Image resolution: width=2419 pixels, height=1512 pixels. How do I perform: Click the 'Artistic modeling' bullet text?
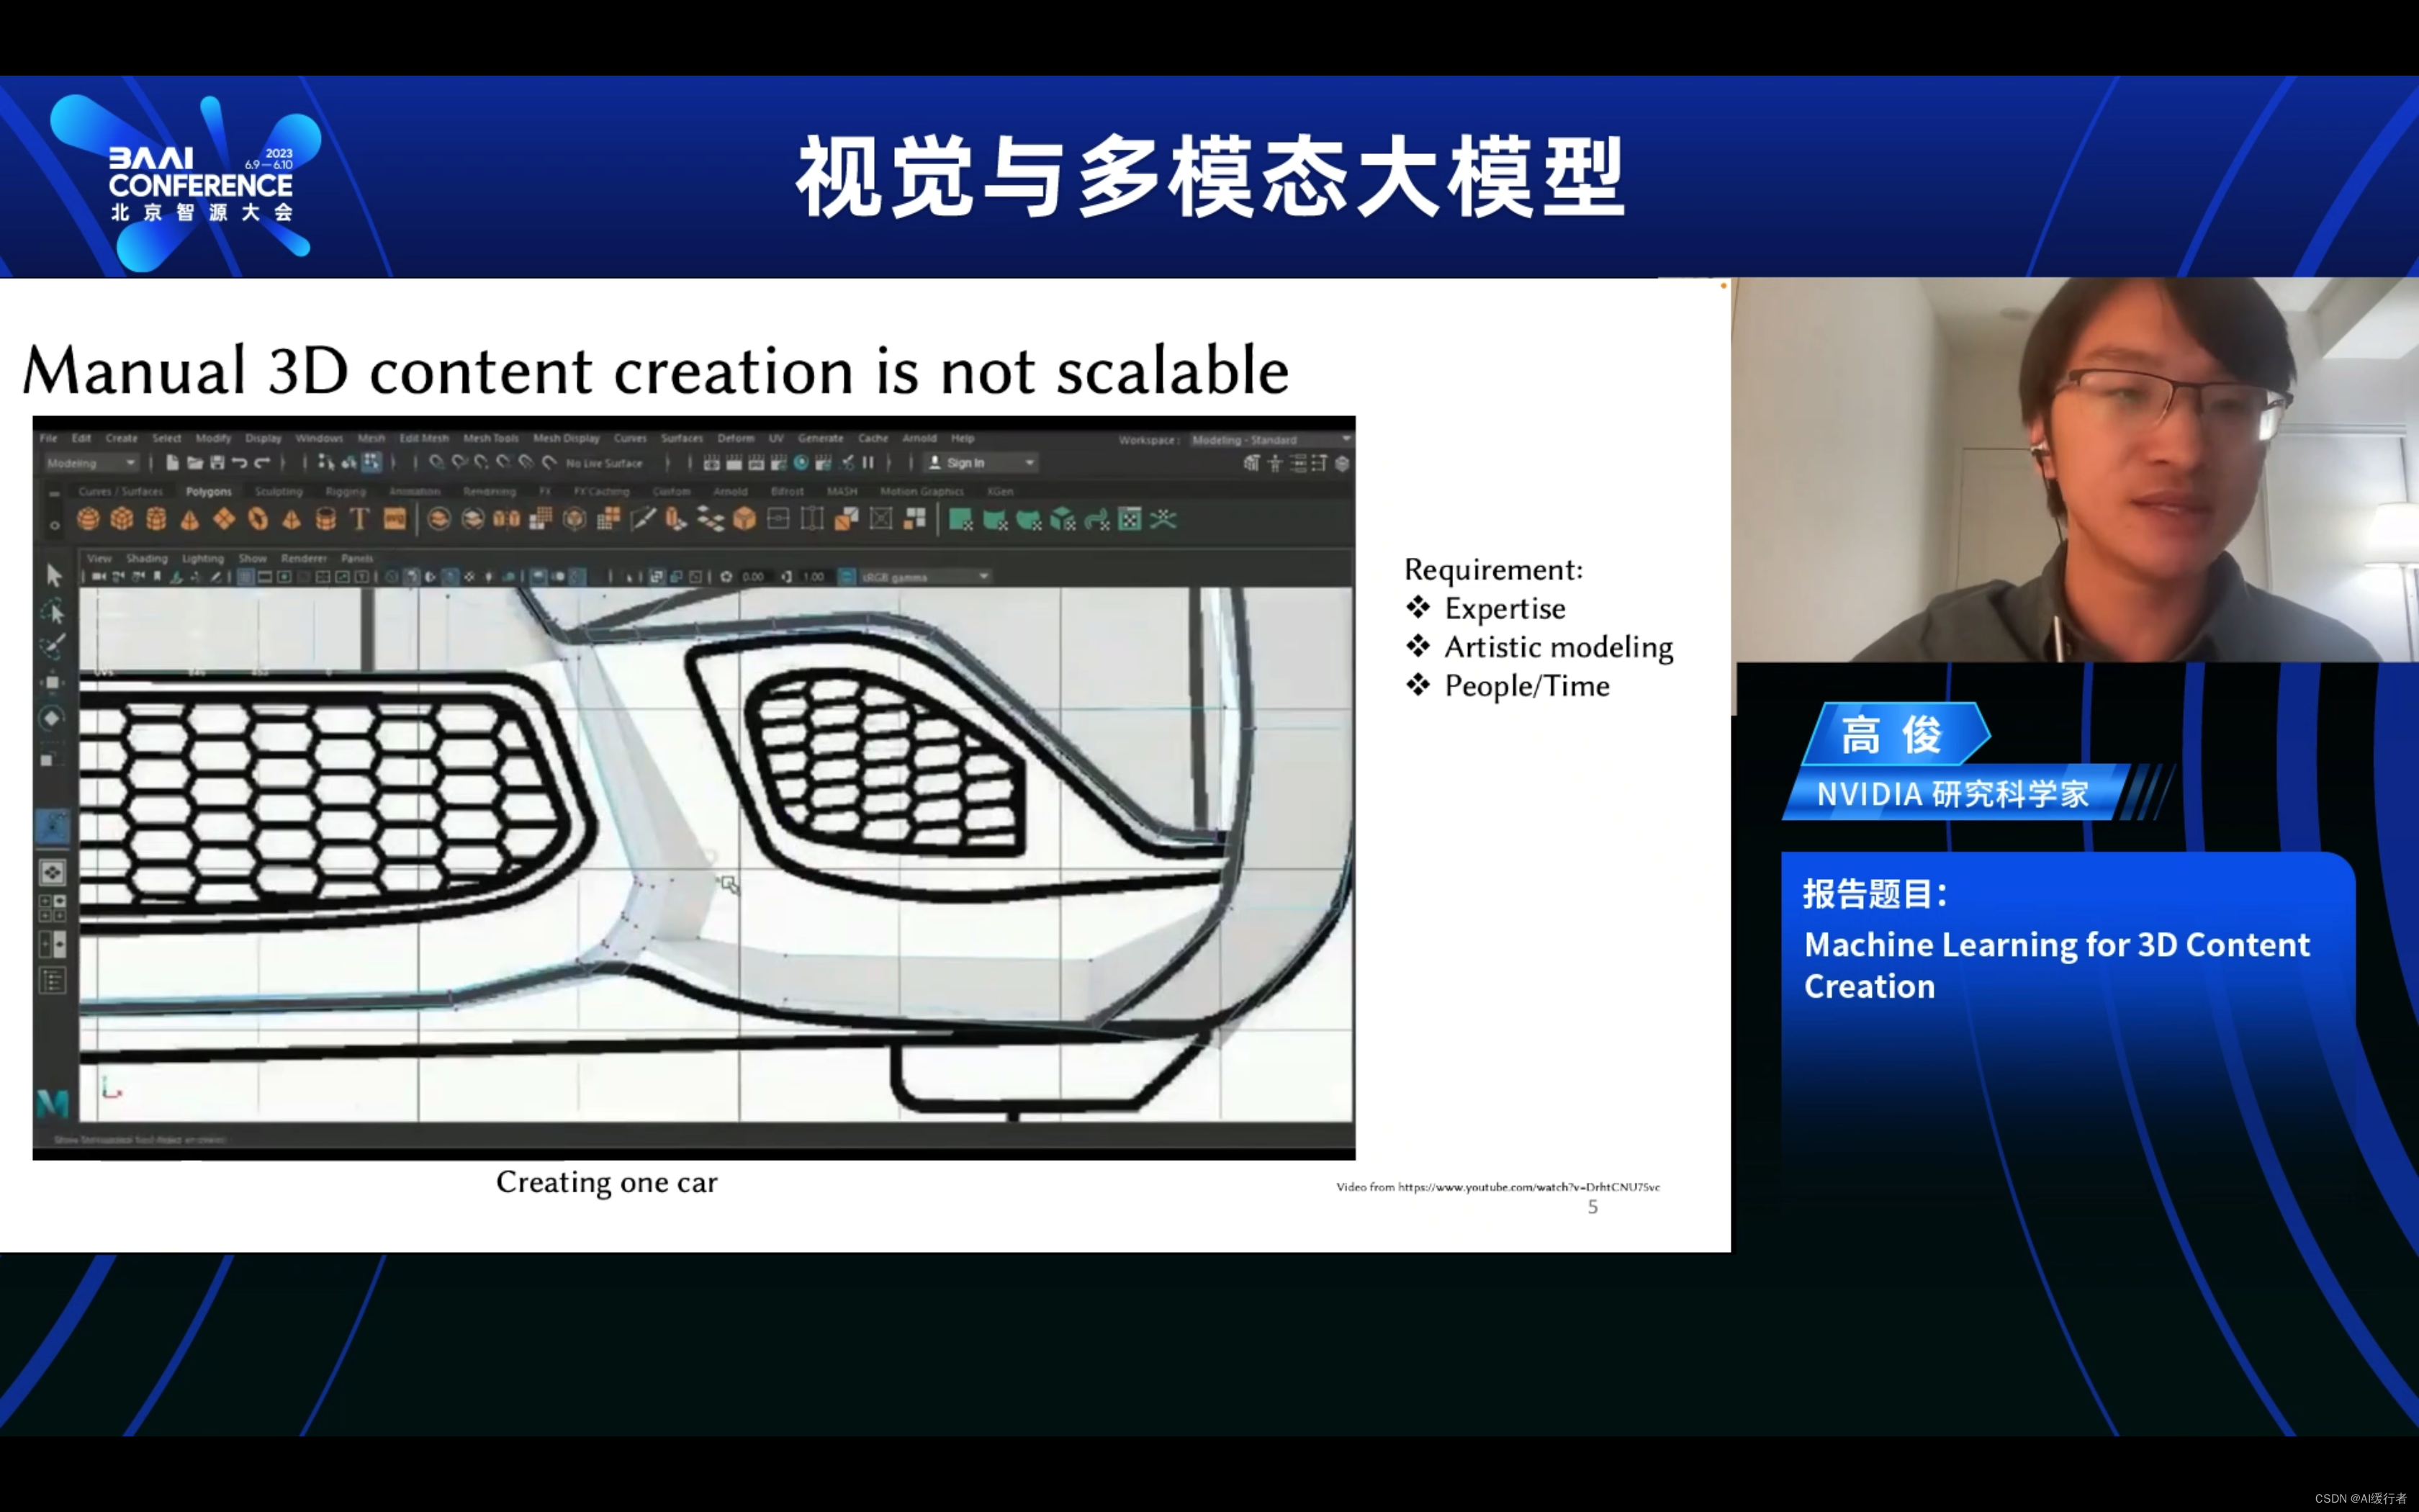[x=1559, y=647]
